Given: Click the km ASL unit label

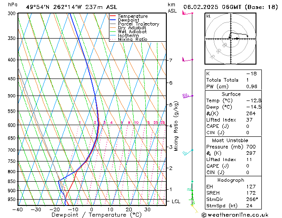Looking at the screenshot, I should click(172, 8).
